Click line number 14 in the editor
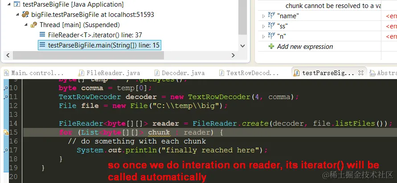This screenshot has height=183, width=397. 14,123
